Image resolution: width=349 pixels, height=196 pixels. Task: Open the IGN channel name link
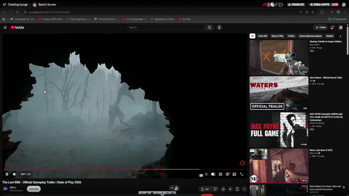click(12, 188)
